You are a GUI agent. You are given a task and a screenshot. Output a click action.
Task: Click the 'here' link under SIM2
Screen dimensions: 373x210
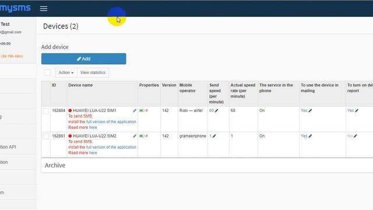[93, 153]
